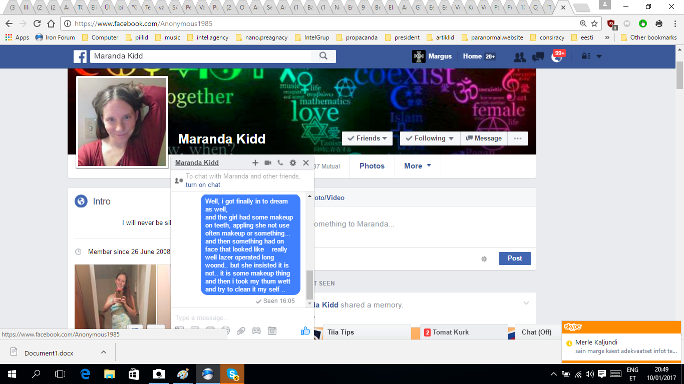This screenshot has height=384, width=684.
Task: Open Skype from the taskbar
Action: point(232,373)
